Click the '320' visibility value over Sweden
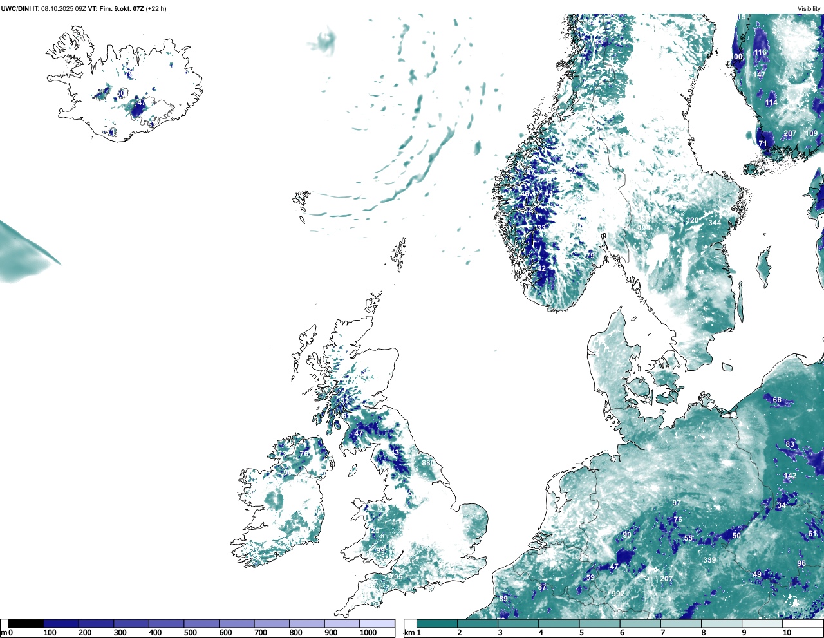This screenshot has height=638, width=824. coord(692,220)
